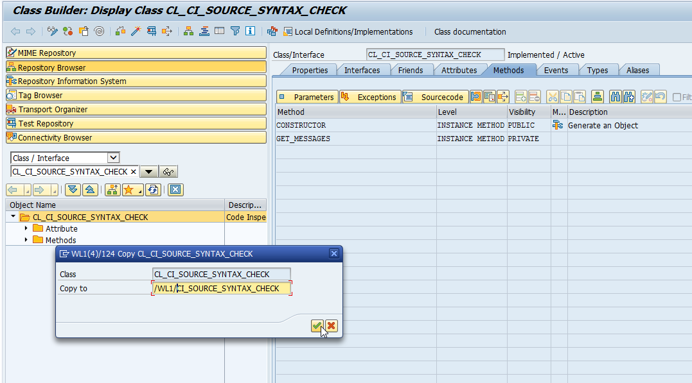The width and height of the screenshot is (692, 383).
Task: Expand the Attribute folder node
Action: [26, 228]
